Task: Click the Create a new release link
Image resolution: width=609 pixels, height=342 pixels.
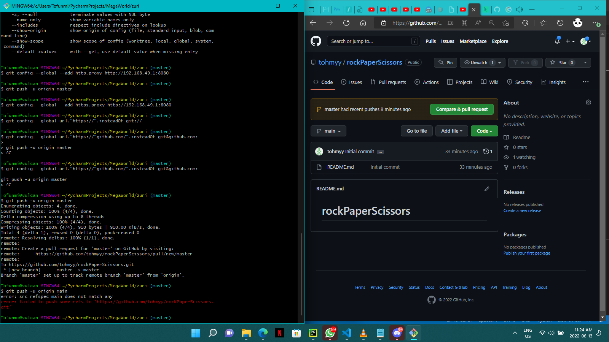Action: point(522,210)
